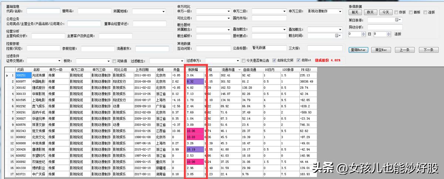Click the 昨天 button

point(370,12)
